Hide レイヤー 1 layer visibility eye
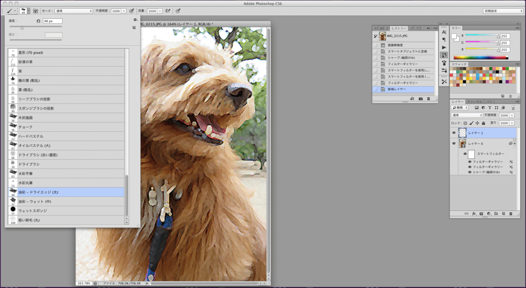The image size is (526, 288). tap(454, 133)
